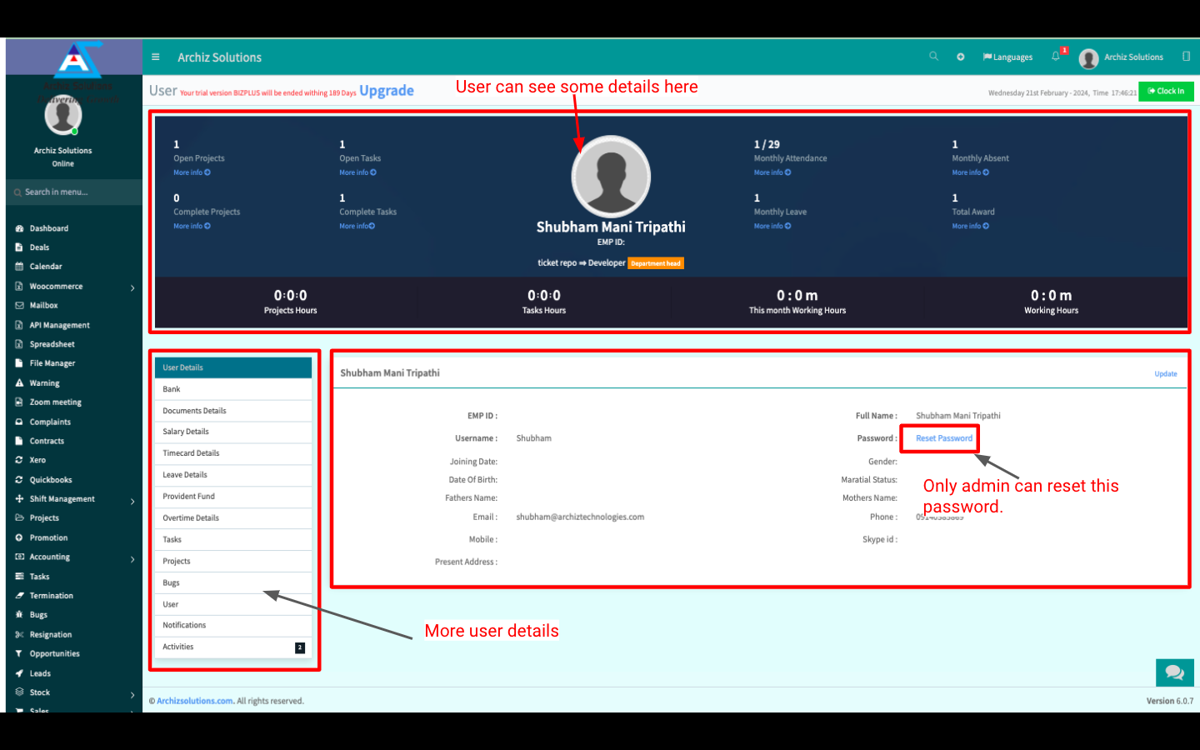Click the notification bell icon

pyautogui.click(x=1056, y=57)
